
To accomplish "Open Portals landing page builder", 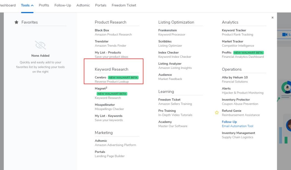I will point(100,152).
